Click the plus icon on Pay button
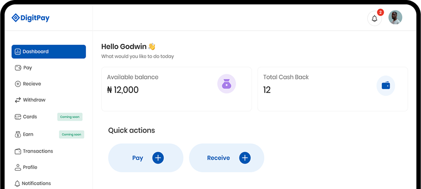Screen dimensions: 421x189 [158, 158]
